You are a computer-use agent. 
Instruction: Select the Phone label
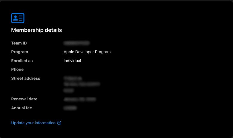pos(17,69)
